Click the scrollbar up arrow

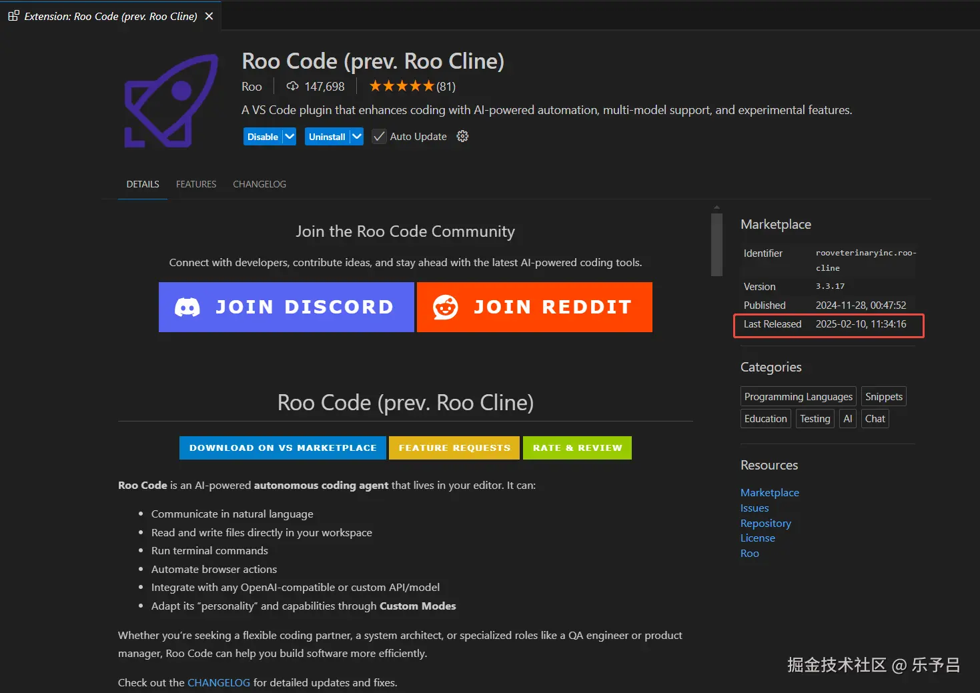(716, 207)
